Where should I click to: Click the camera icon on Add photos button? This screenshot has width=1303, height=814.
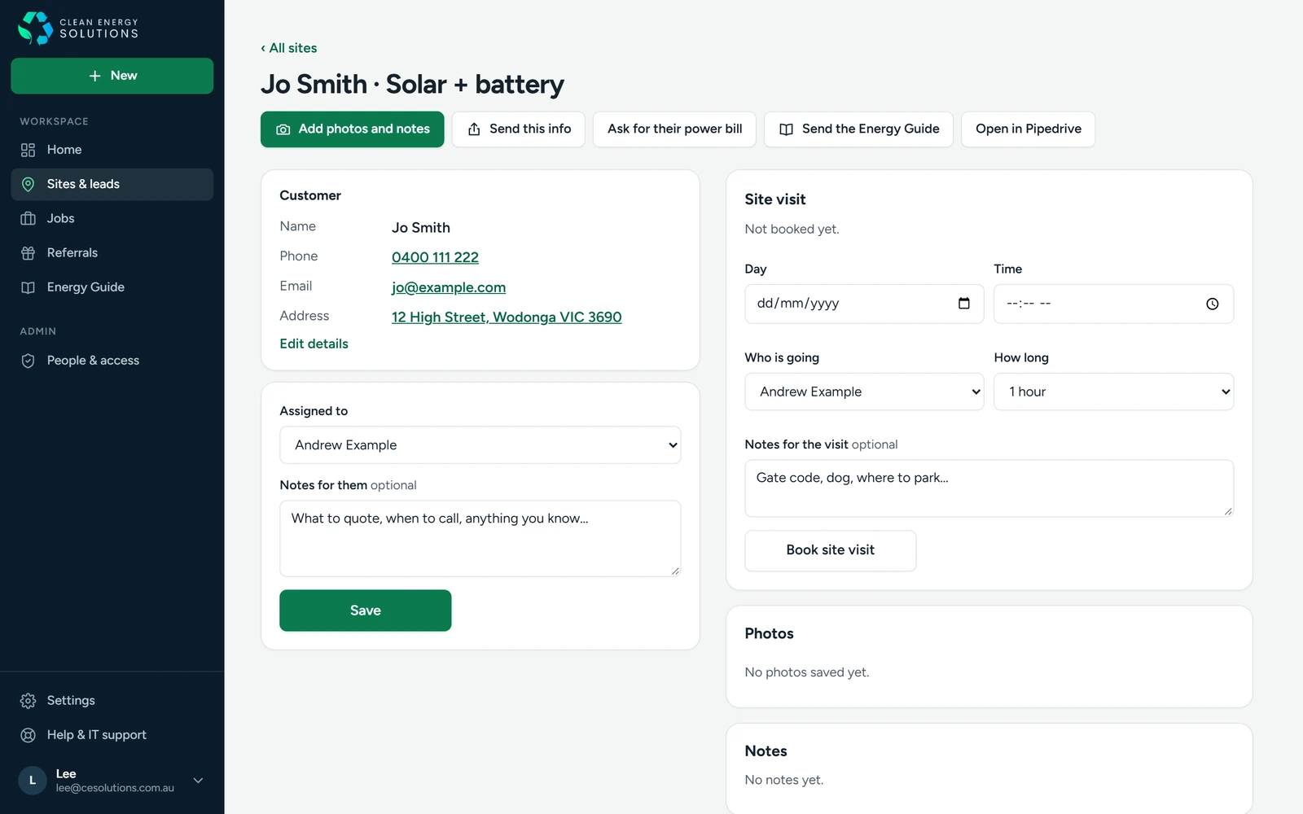[x=283, y=129]
